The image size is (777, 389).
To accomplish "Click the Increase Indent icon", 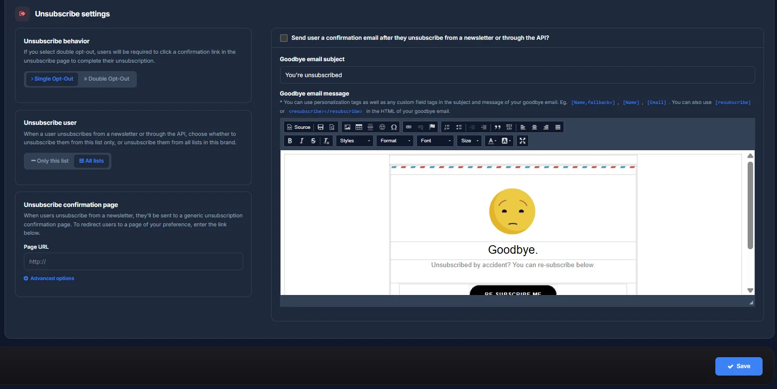I will (484, 127).
